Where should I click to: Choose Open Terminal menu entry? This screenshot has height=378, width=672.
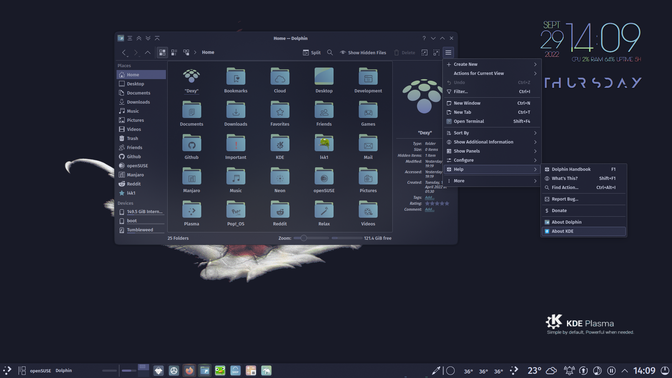(492, 121)
